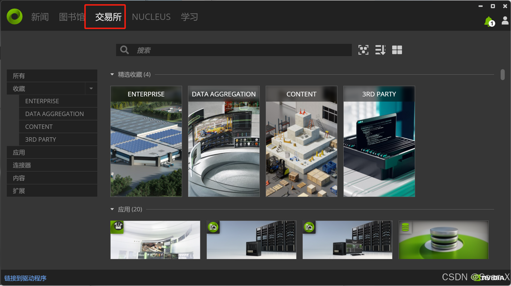Open the sort order icon
Viewport: 511px width, 286px height.
pyautogui.click(x=380, y=50)
